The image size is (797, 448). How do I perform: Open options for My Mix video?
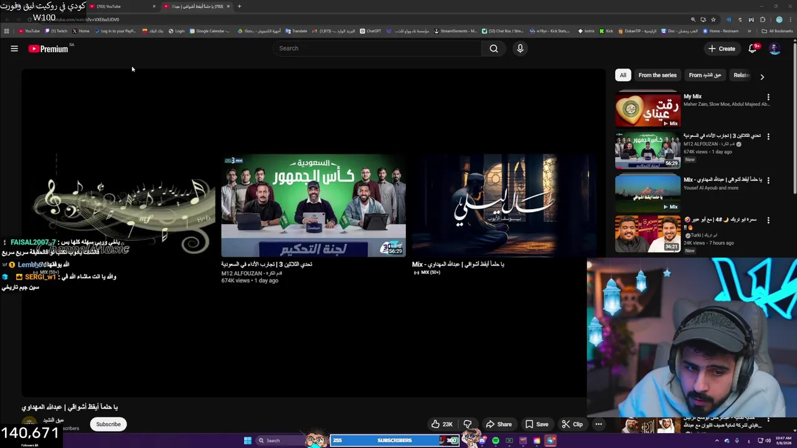[x=768, y=97]
